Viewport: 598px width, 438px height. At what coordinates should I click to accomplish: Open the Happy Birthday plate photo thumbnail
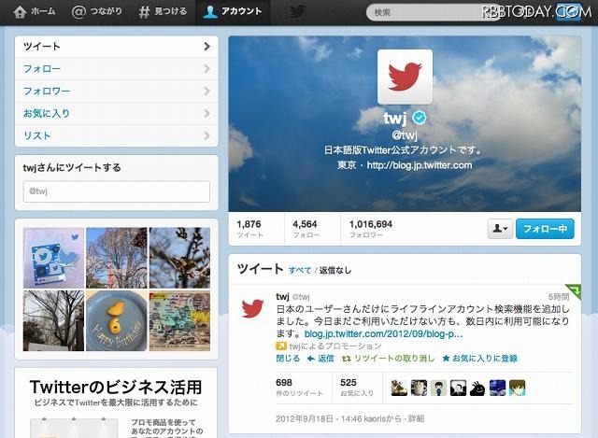(x=117, y=321)
